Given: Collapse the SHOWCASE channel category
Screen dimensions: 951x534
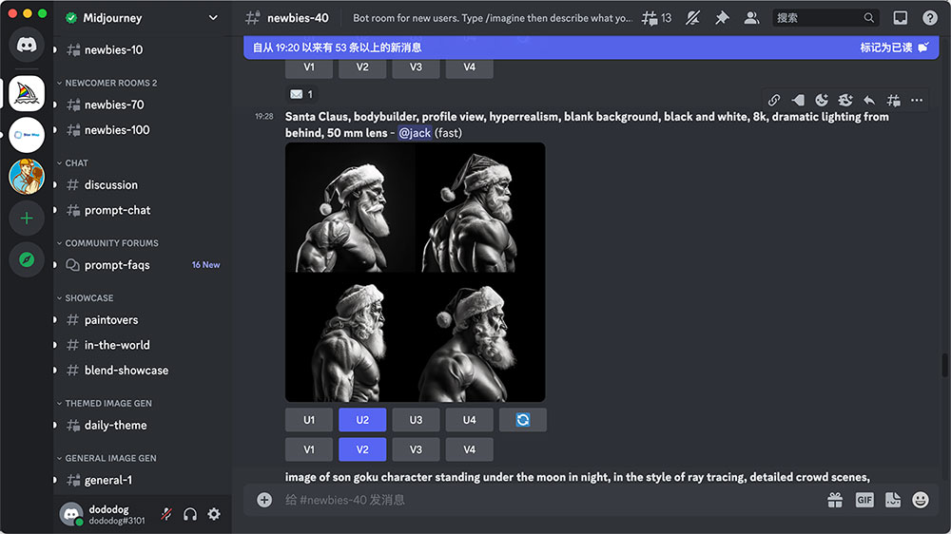Looking at the screenshot, I should (88, 297).
